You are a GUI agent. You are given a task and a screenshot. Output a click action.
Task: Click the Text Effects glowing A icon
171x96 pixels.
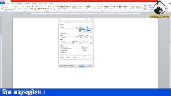[29, 9]
